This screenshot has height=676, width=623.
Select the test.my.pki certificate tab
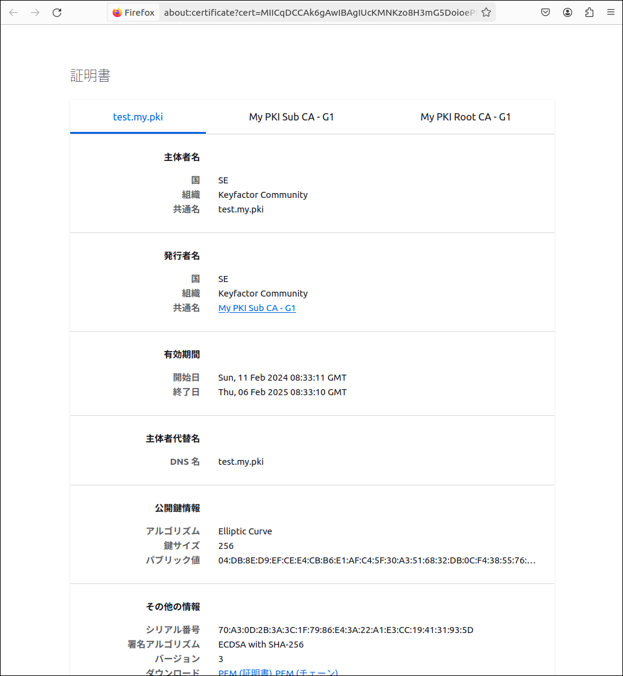tap(138, 117)
